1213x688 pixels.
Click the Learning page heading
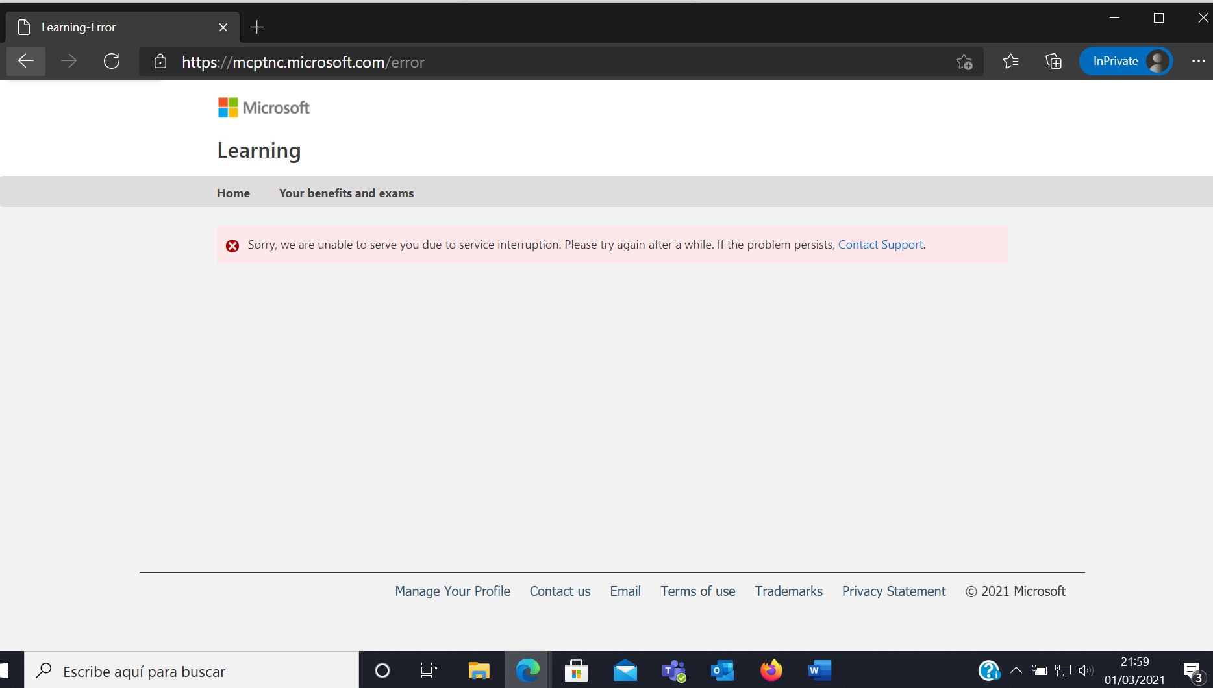click(258, 151)
